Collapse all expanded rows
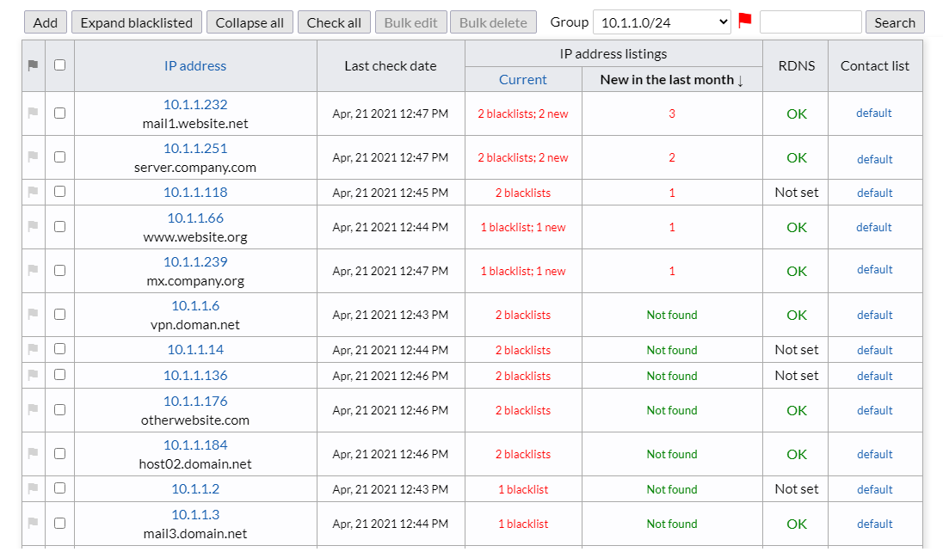The image size is (943, 558). click(250, 21)
